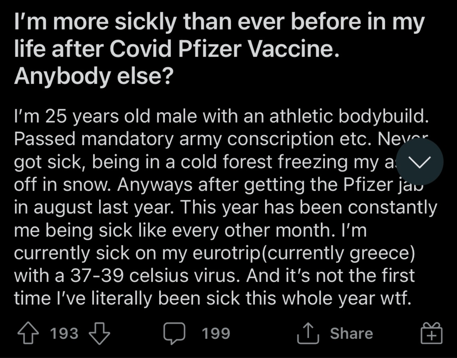The height and width of the screenshot is (358, 457).
Task: Give an award using the gift icon
Action: [431, 333]
